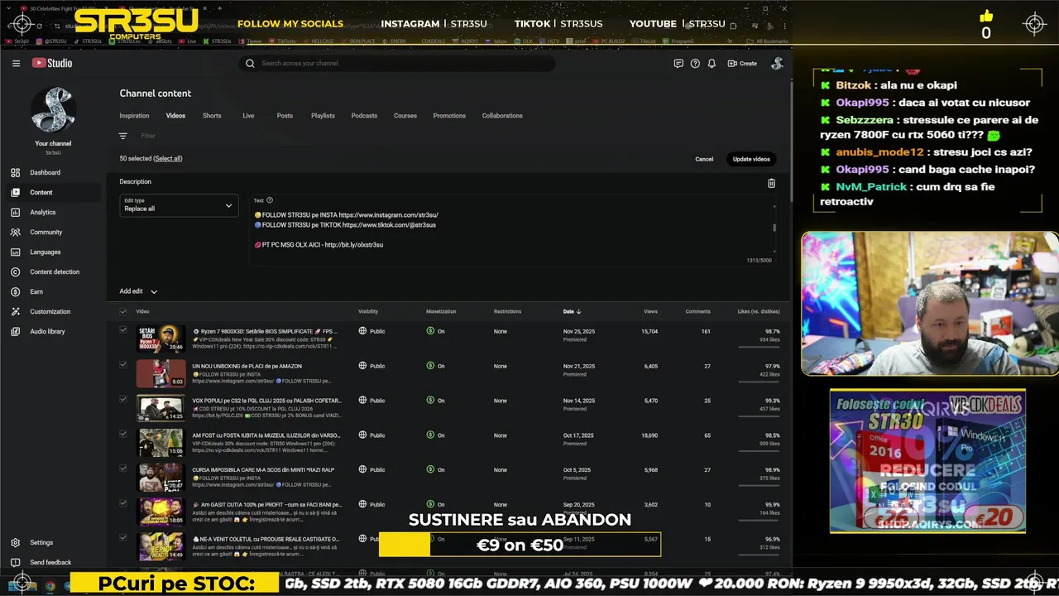
Task: Open the Create button menu
Action: (x=742, y=63)
